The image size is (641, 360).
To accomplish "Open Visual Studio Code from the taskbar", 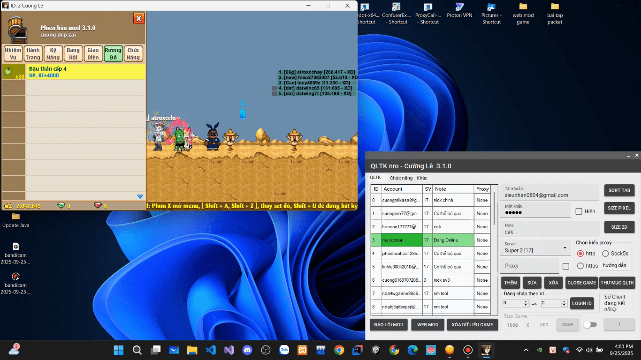I will (x=210, y=350).
